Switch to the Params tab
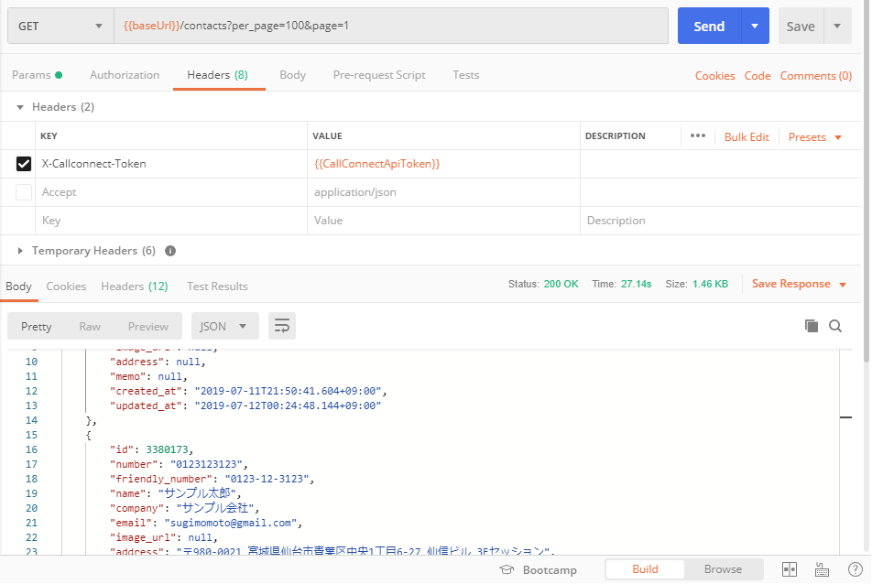The height and width of the screenshot is (584, 872). 37,75
